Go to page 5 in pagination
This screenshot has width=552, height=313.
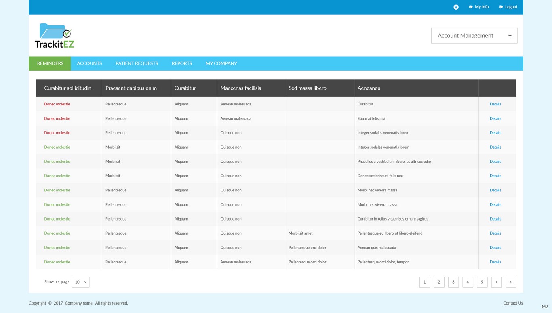click(482, 282)
